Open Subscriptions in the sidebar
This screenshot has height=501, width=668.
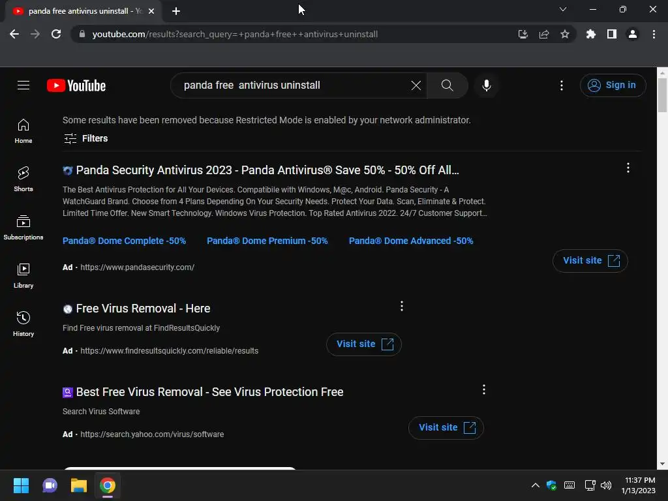click(23, 228)
